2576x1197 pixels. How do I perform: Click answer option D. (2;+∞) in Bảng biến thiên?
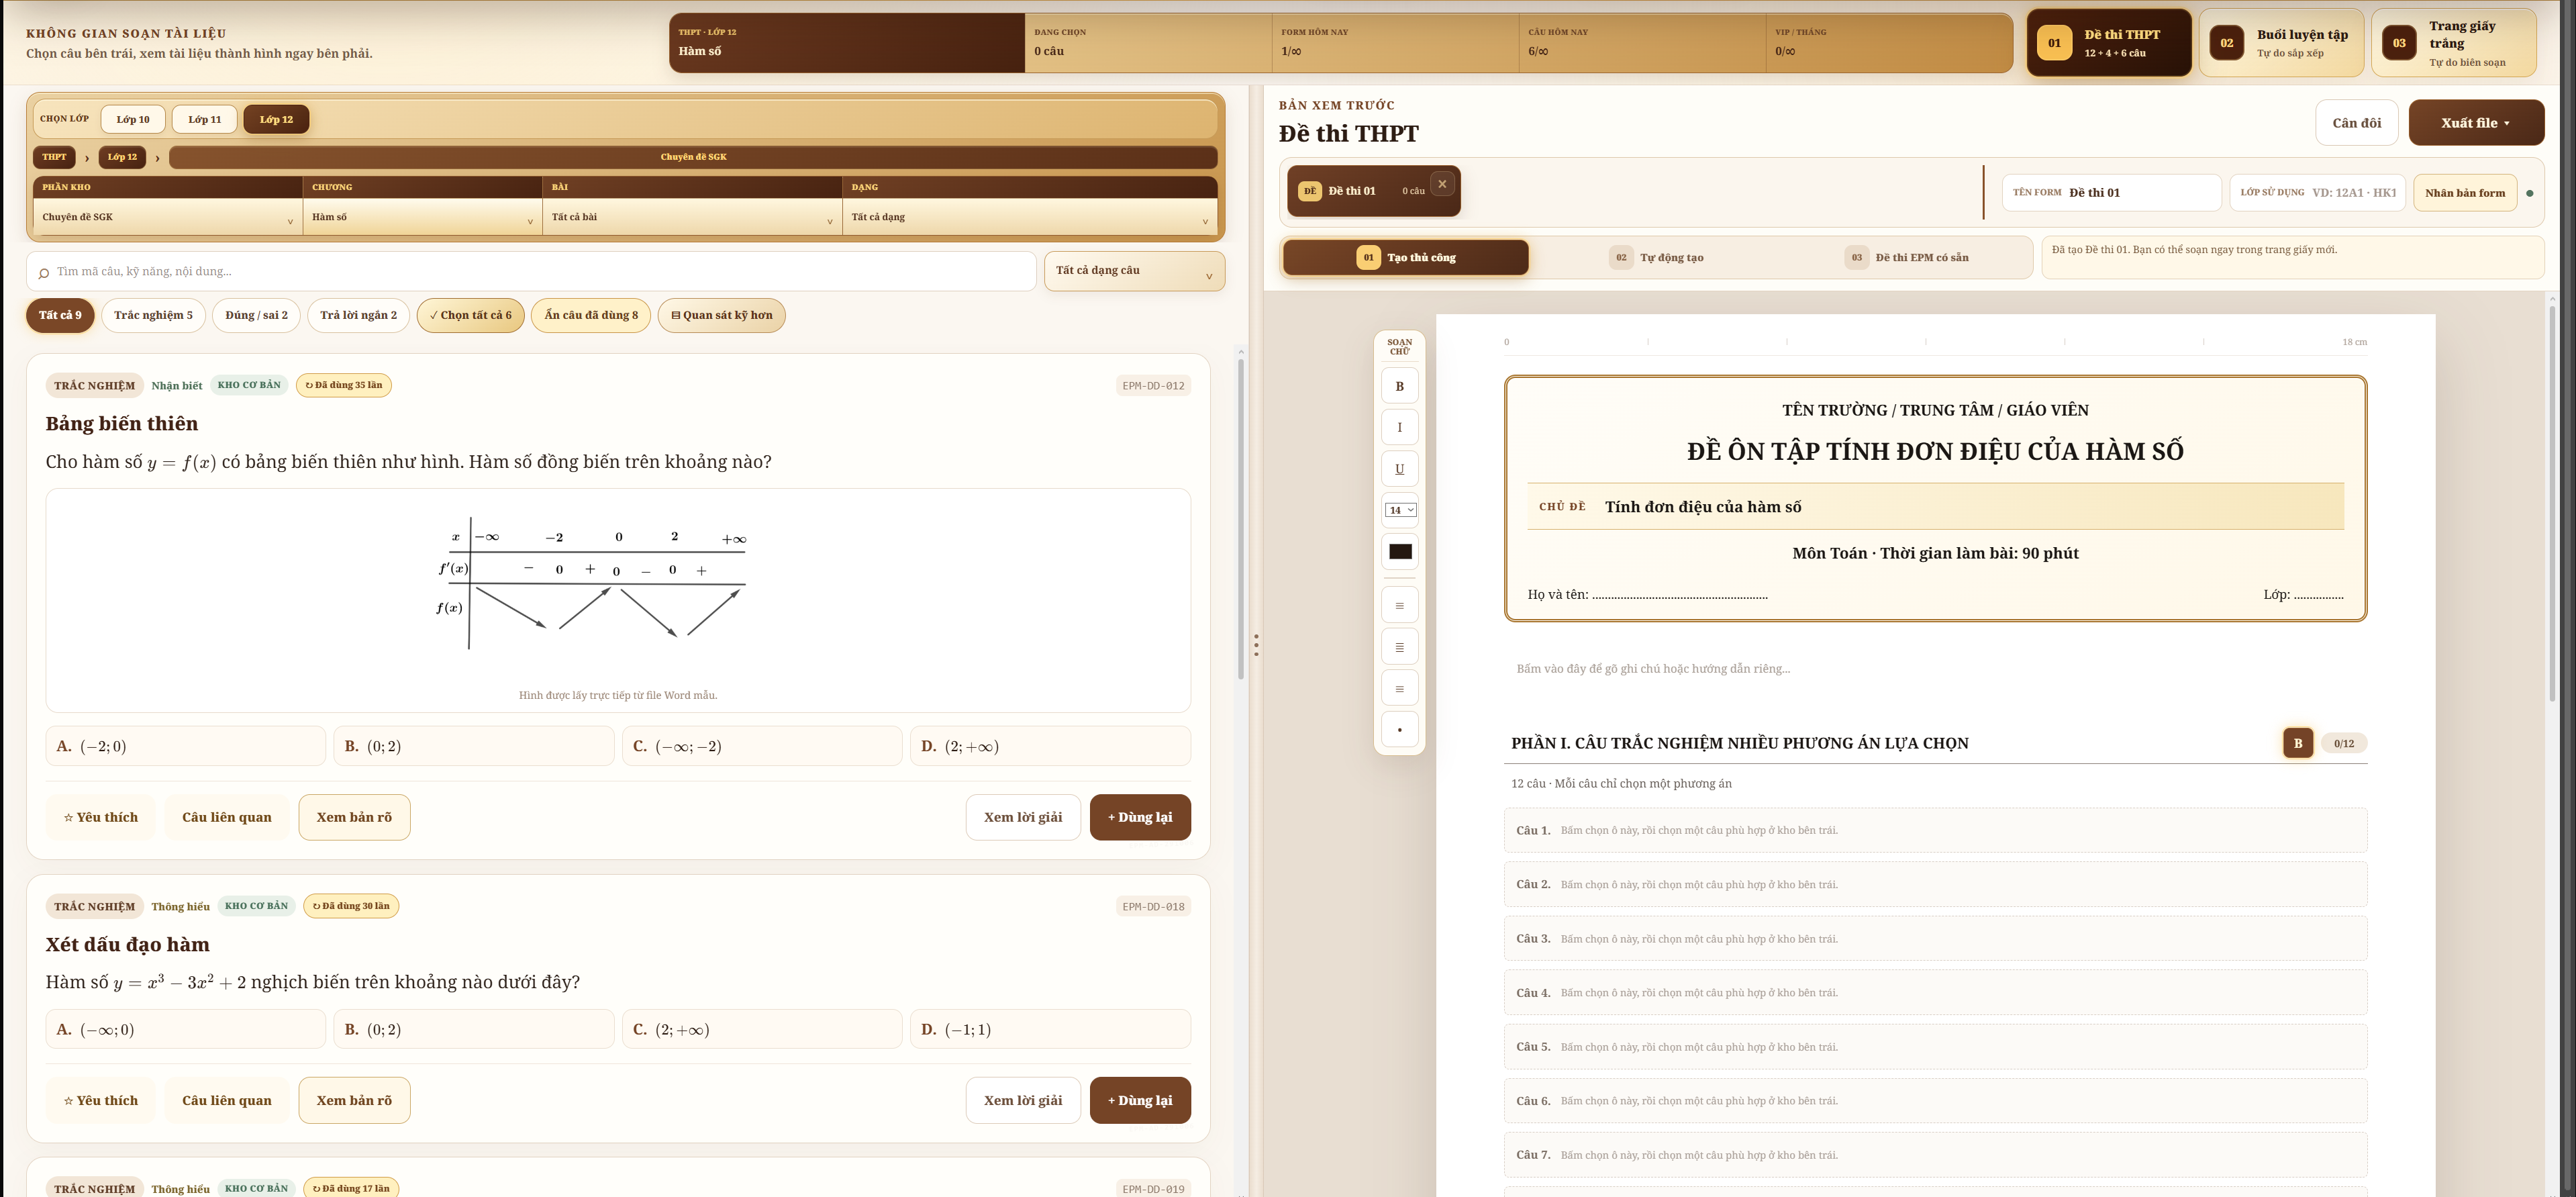1050,746
